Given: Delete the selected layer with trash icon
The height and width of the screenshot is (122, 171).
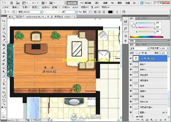Looking at the screenshot, I should click(x=165, y=120).
